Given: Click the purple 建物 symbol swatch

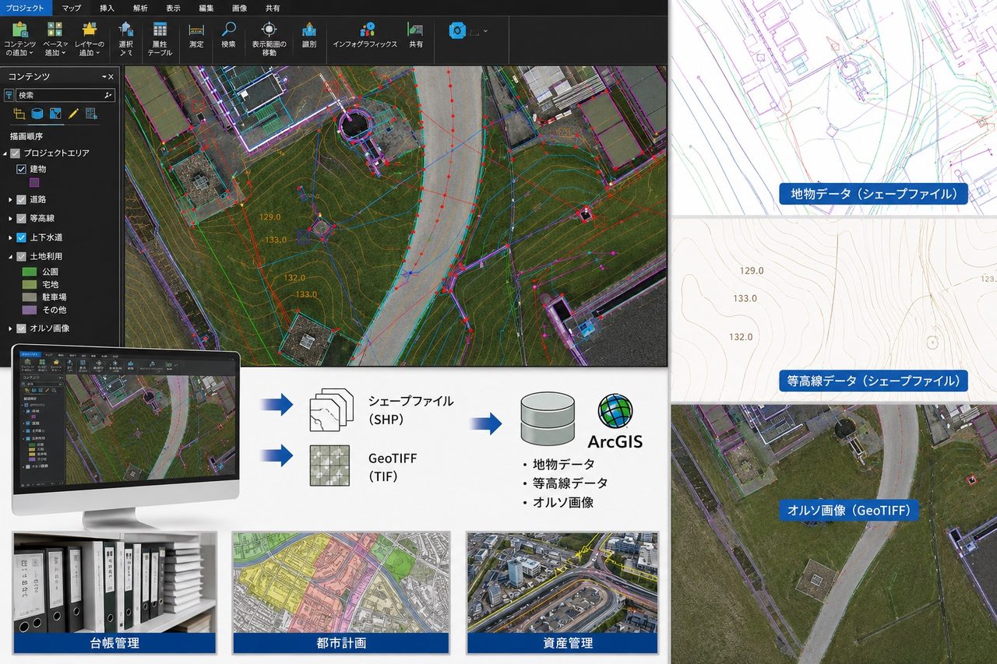Looking at the screenshot, I should click(34, 183).
